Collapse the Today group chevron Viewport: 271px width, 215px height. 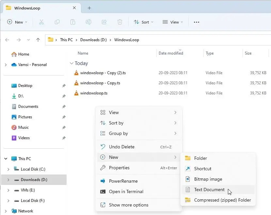click(x=72, y=63)
